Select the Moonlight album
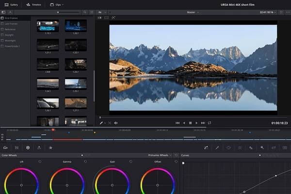This screenshot has height=194, width=291. (15, 40)
